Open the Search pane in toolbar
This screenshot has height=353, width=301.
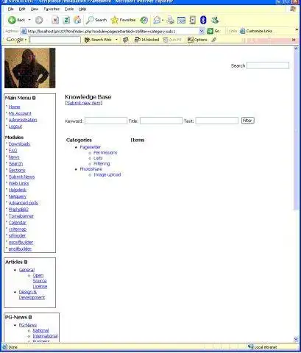pos(96,20)
